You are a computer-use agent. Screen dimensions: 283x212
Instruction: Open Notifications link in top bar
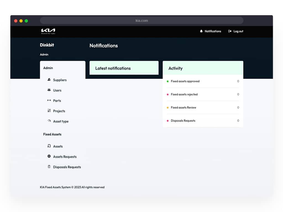(213, 31)
